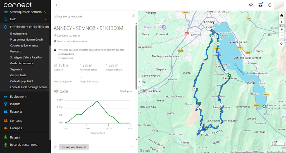Center map on current location
Image resolution: width=286 pixels, height=153 pixels.
(281, 44)
